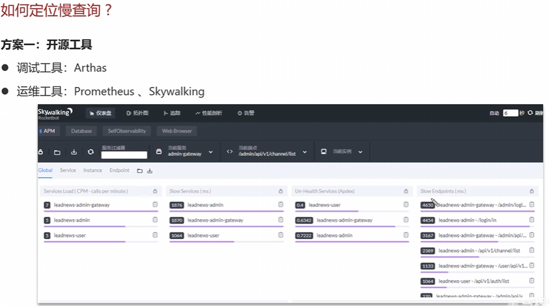
Task: Copy the leadnews-user /api/v1/auth/list endpoint
Action: point(532,281)
